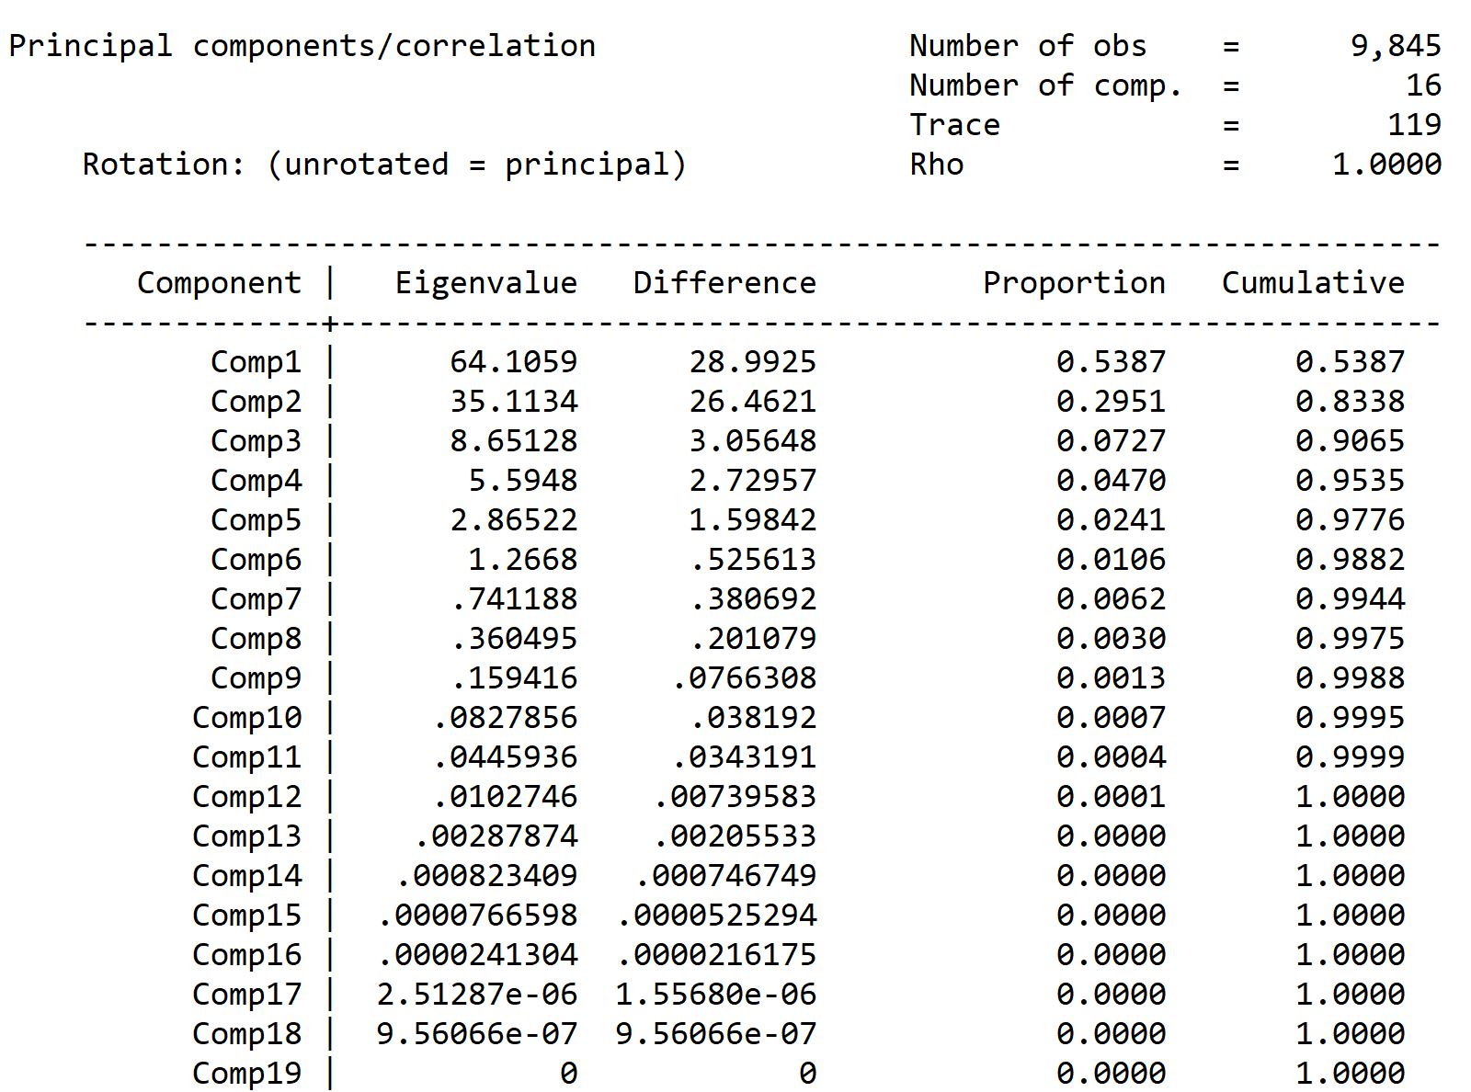Click the Comp2 row label
The height and width of the screenshot is (1092, 1471).
pos(256,402)
